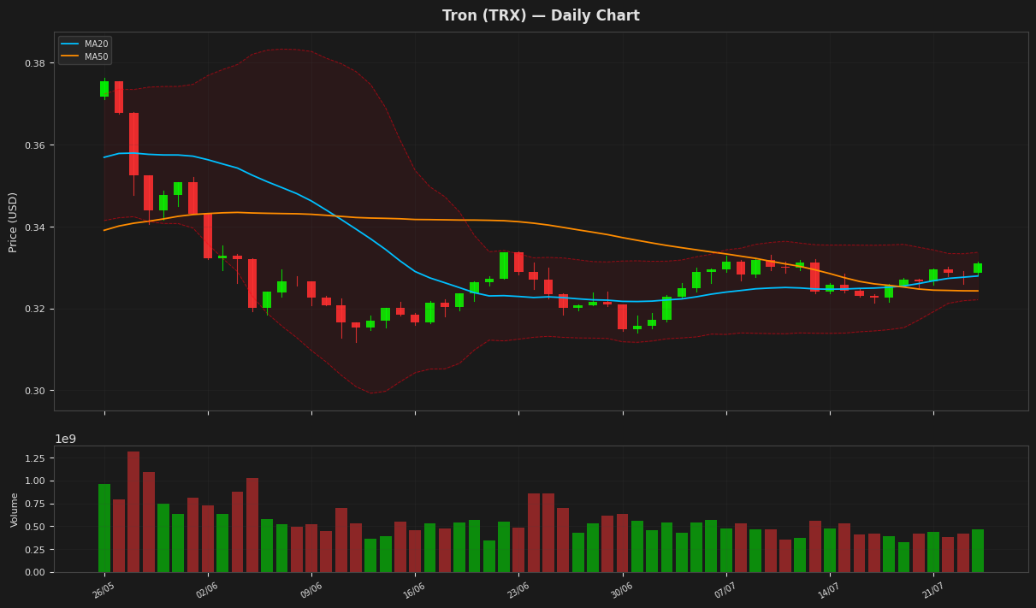Image resolution: width=1036 pixels, height=608 pixels.
Task: Click the tallest red volume bar
Action: [133, 512]
